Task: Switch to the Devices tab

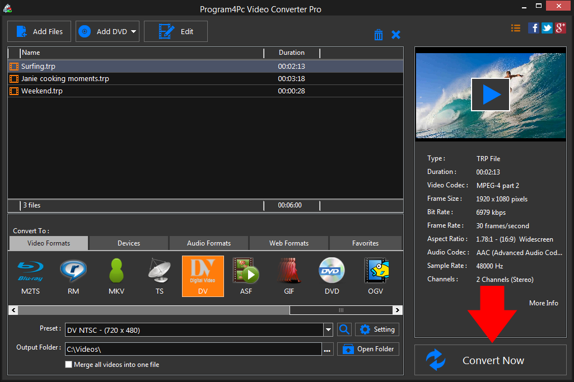Action: (x=128, y=243)
